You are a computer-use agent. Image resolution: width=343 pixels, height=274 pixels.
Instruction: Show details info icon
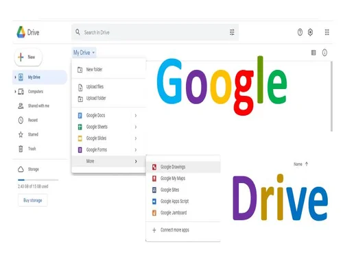[x=324, y=53]
